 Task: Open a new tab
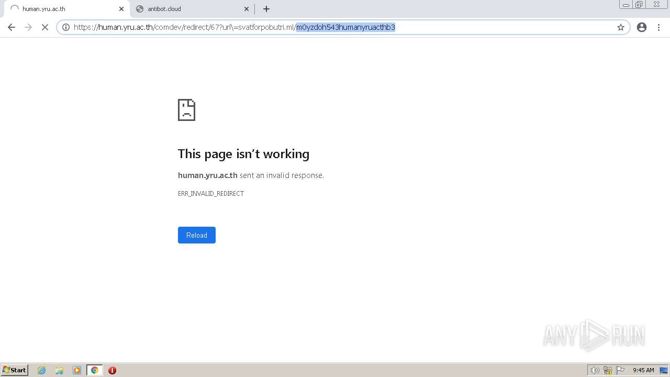point(266,9)
